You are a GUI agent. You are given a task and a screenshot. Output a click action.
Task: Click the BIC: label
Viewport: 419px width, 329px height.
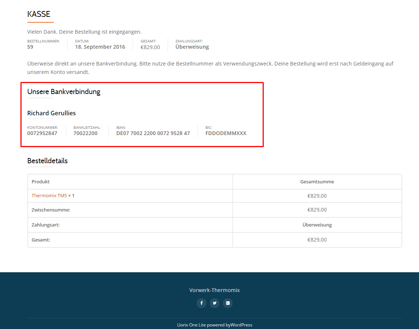[x=209, y=128]
